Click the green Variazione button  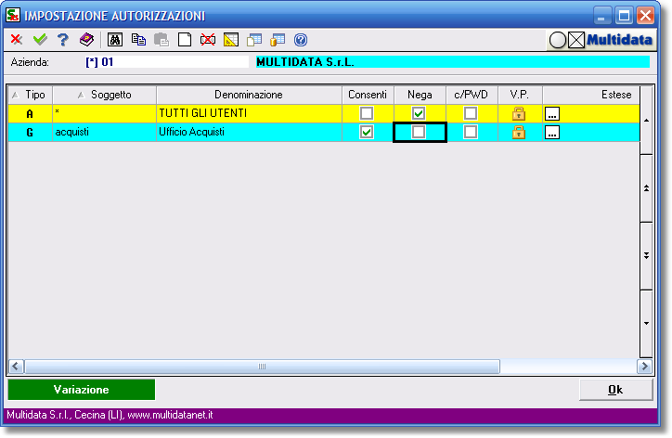(x=82, y=390)
